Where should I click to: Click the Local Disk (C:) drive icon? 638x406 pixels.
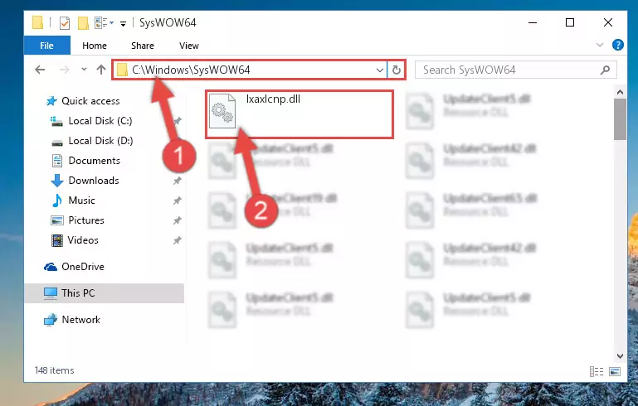(56, 121)
